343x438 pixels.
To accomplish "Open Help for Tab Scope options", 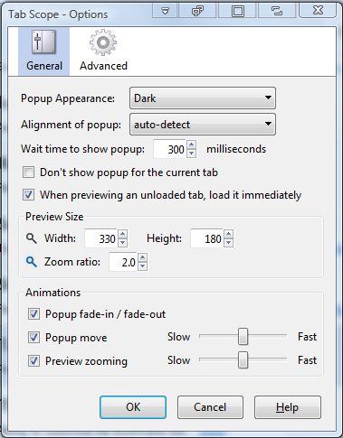I will tap(287, 407).
